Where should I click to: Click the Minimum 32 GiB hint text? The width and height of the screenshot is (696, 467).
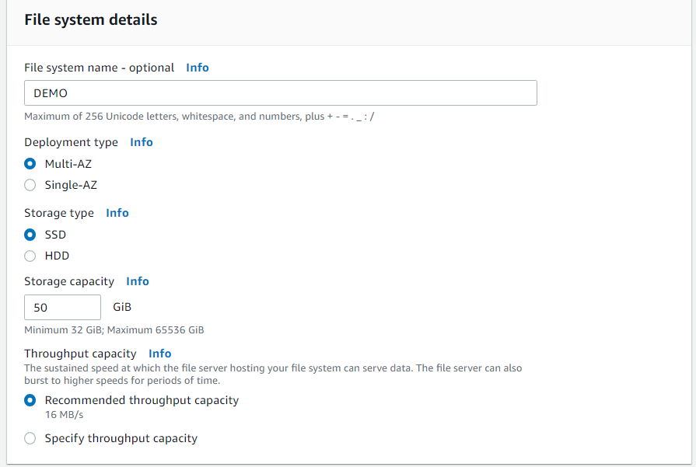pos(114,330)
